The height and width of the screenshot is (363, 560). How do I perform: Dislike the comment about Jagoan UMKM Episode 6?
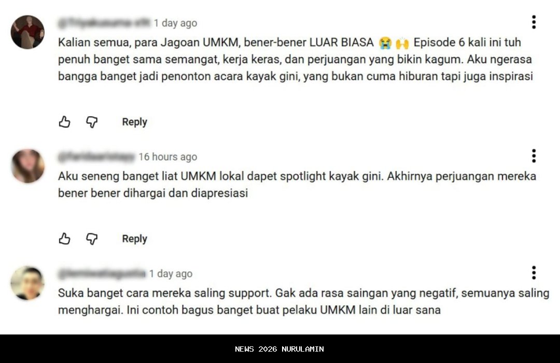pos(92,122)
